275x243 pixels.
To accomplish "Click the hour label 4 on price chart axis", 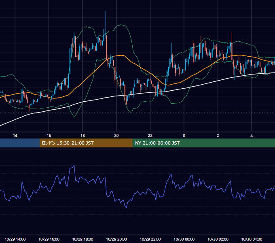I will pos(252,136).
